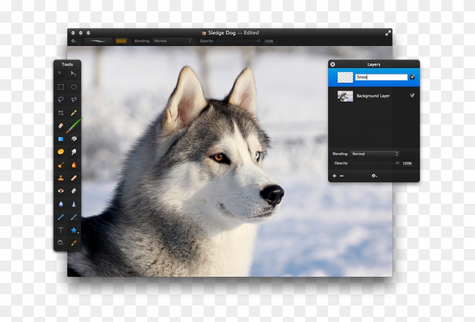
Task: Open the Layers panel Blending dropdown
Action: point(374,154)
